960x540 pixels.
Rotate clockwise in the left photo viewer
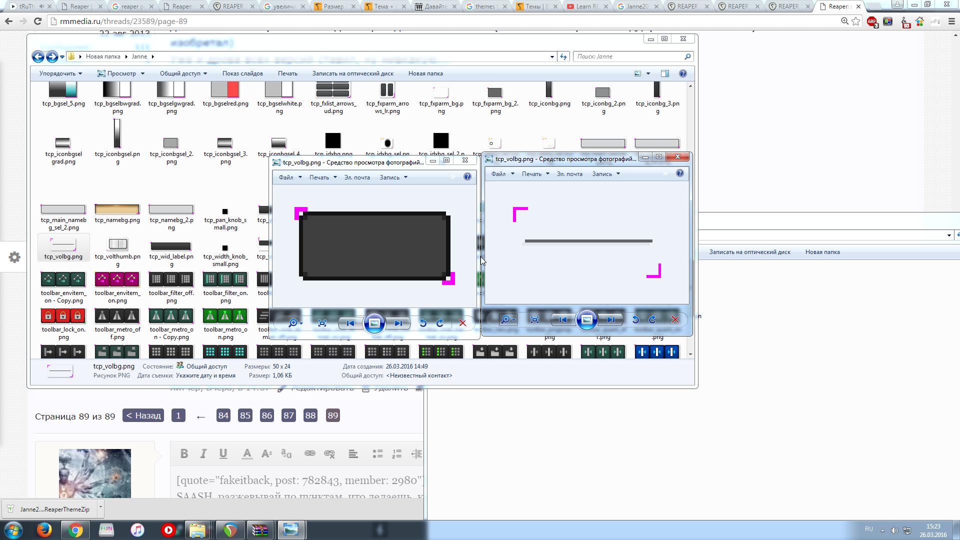[440, 323]
